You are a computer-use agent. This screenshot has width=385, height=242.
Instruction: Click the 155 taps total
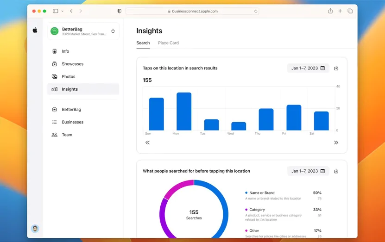point(147,80)
